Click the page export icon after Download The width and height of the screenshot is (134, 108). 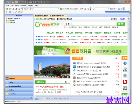click(x=81, y=9)
